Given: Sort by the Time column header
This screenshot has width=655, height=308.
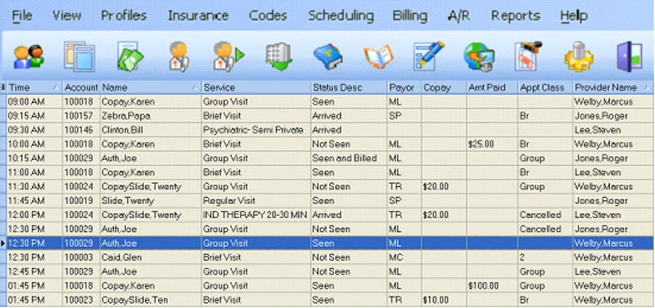Looking at the screenshot, I should tap(34, 87).
